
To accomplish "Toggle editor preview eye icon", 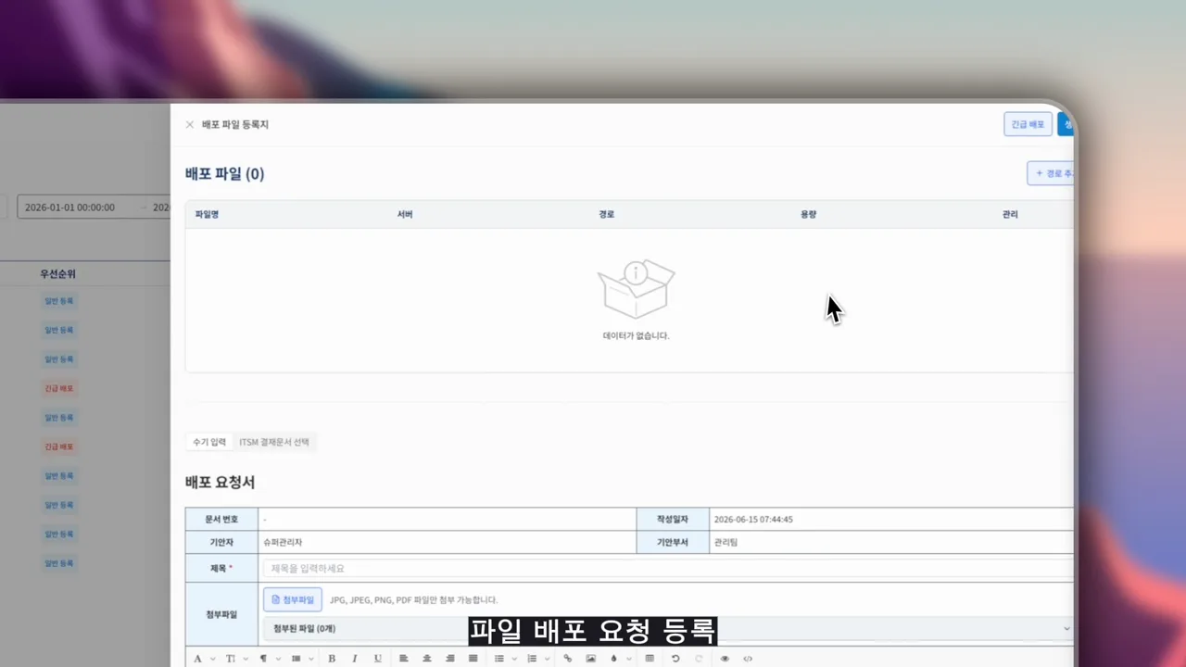I will pyautogui.click(x=725, y=659).
